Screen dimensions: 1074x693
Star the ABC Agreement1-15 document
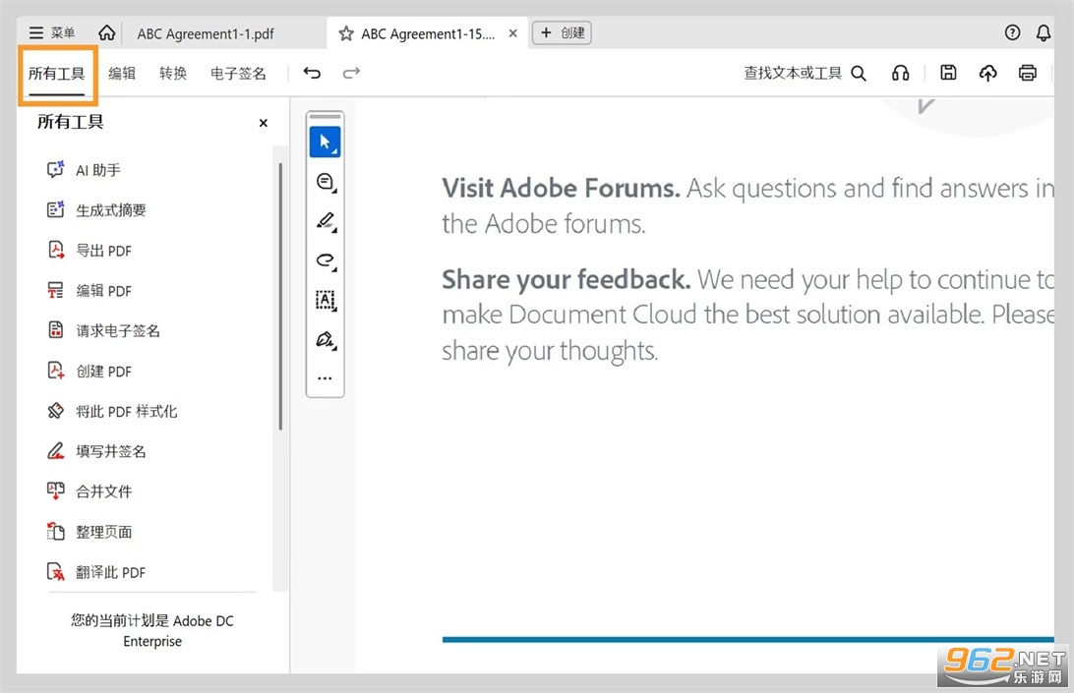click(x=346, y=33)
